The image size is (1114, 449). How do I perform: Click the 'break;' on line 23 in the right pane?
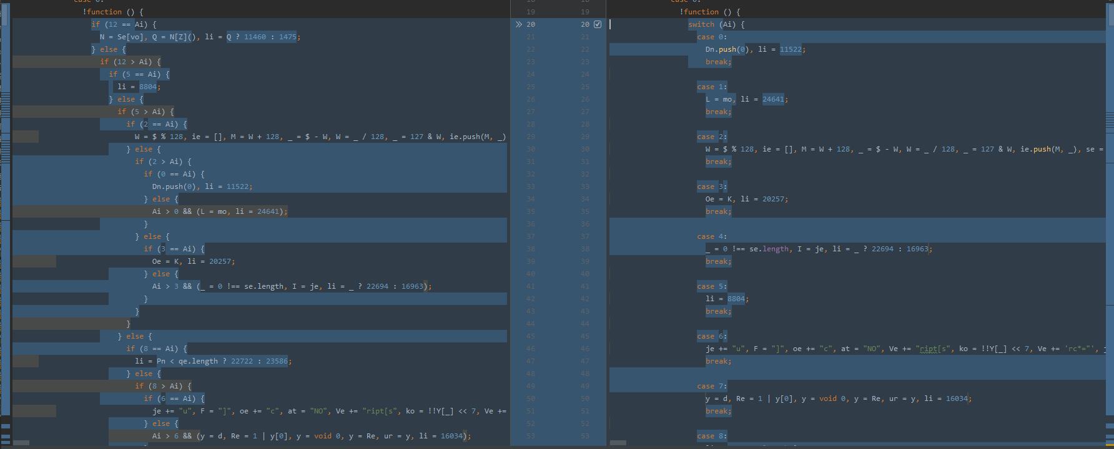(719, 62)
